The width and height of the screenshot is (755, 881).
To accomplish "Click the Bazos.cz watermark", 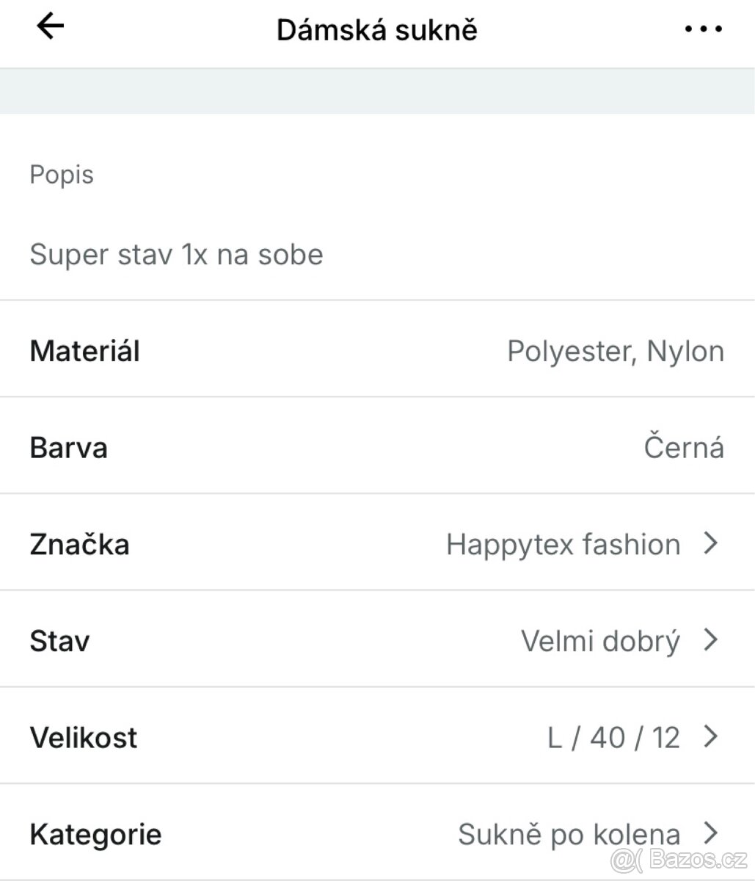I will tap(680, 860).
